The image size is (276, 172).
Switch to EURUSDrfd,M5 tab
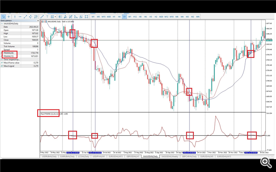point(207,156)
